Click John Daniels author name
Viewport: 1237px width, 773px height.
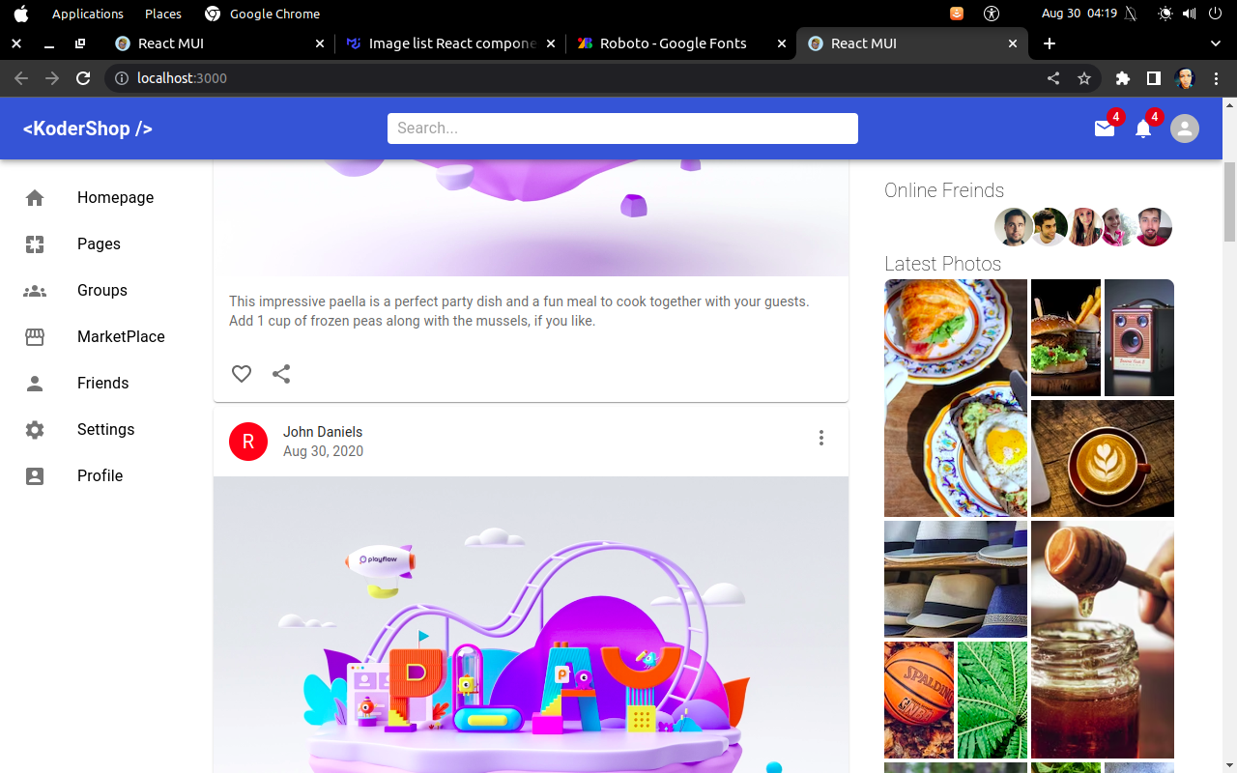click(x=323, y=432)
